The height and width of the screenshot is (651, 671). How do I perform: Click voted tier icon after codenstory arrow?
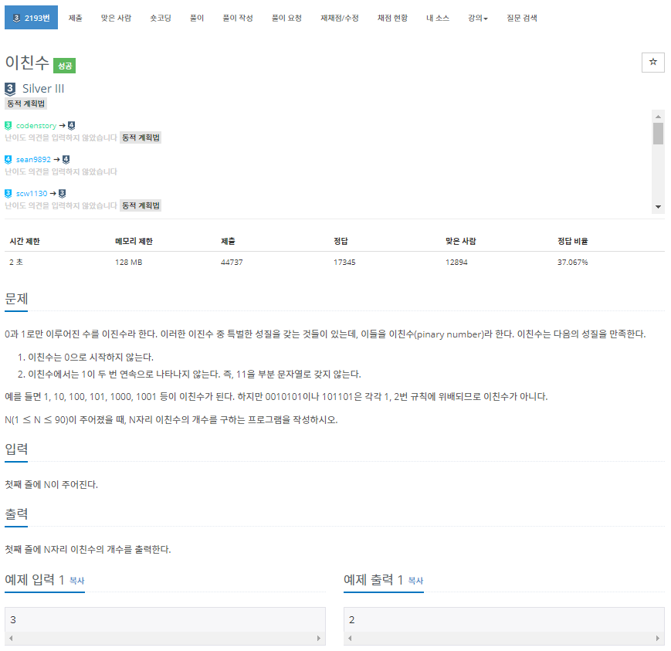[x=72, y=125]
